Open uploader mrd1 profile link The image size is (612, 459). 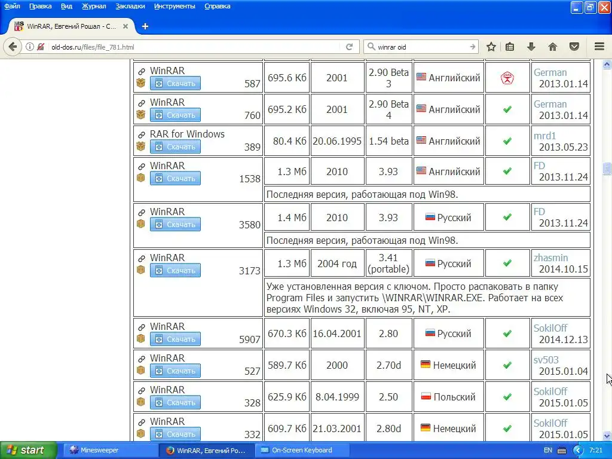pyautogui.click(x=544, y=136)
